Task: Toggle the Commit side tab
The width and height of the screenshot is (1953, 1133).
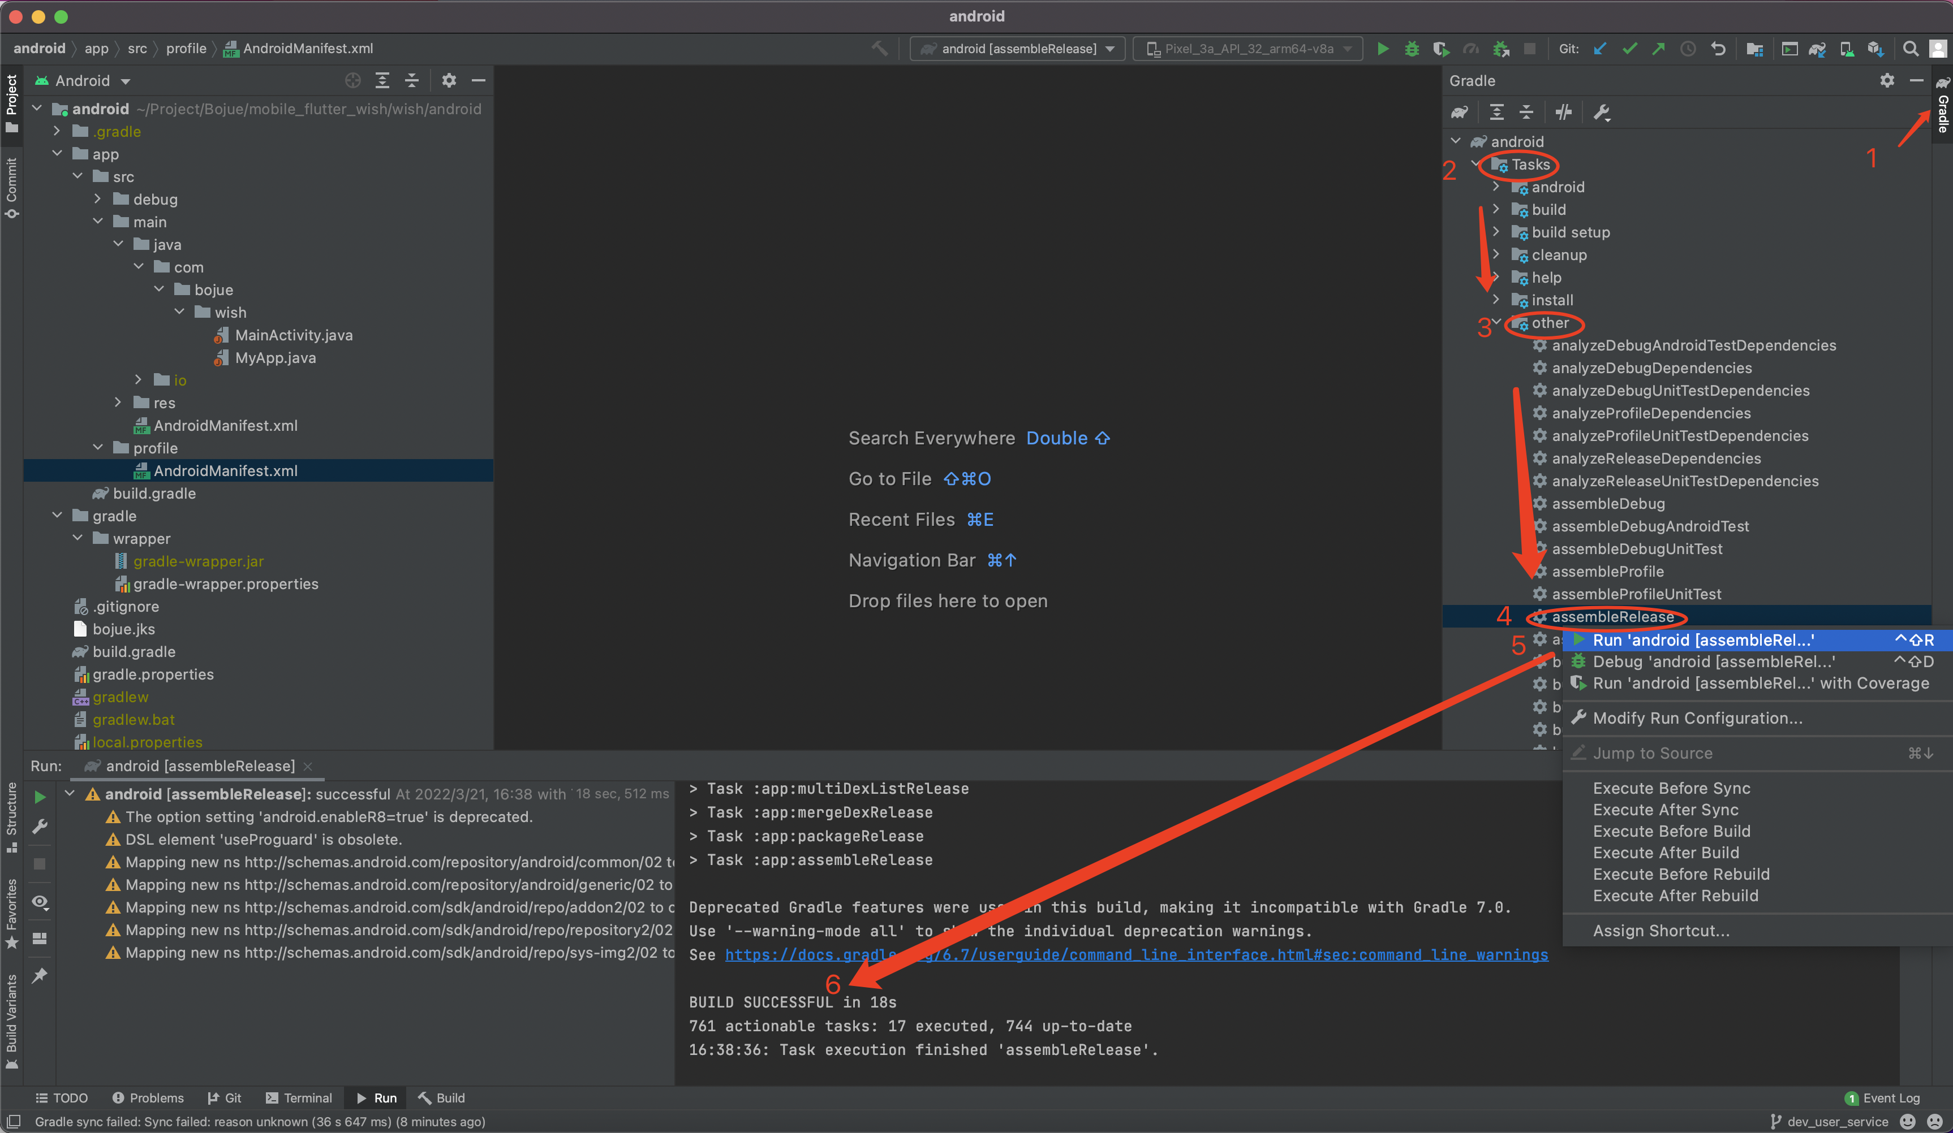Action: [x=12, y=188]
